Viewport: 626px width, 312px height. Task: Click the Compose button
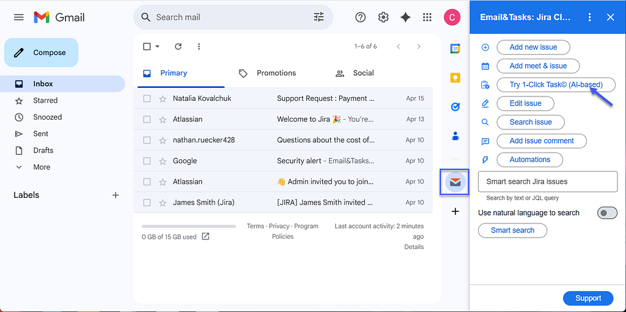(x=41, y=53)
